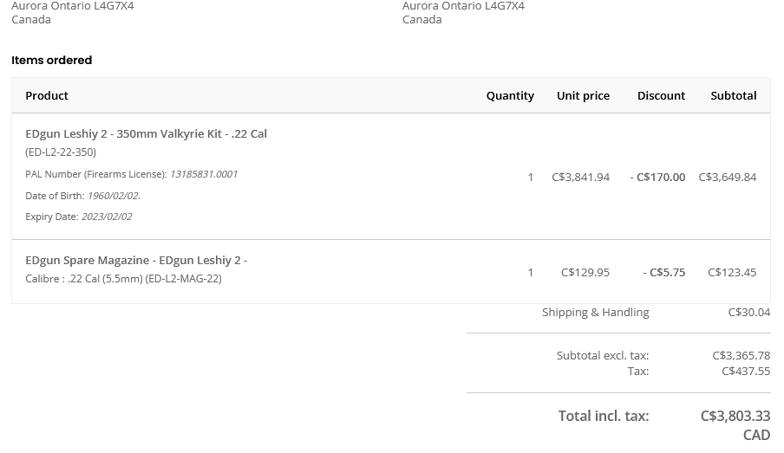Click the Date of Birth value

point(114,196)
